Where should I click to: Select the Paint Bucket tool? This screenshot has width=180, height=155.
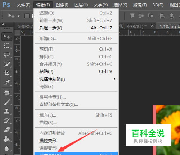tap(7, 139)
